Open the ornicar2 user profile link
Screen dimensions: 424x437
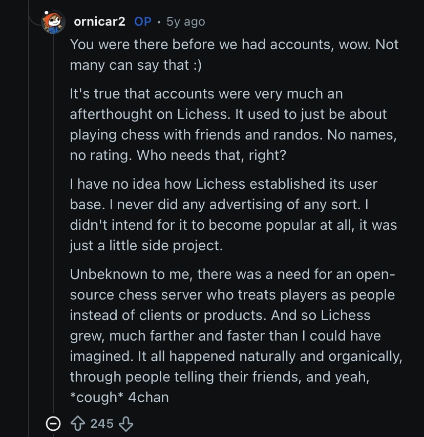(x=99, y=22)
